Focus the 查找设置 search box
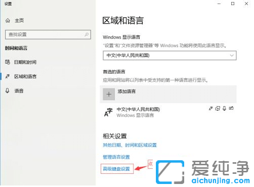The height and width of the screenshot is (187, 254). click(x=48, y=35)
